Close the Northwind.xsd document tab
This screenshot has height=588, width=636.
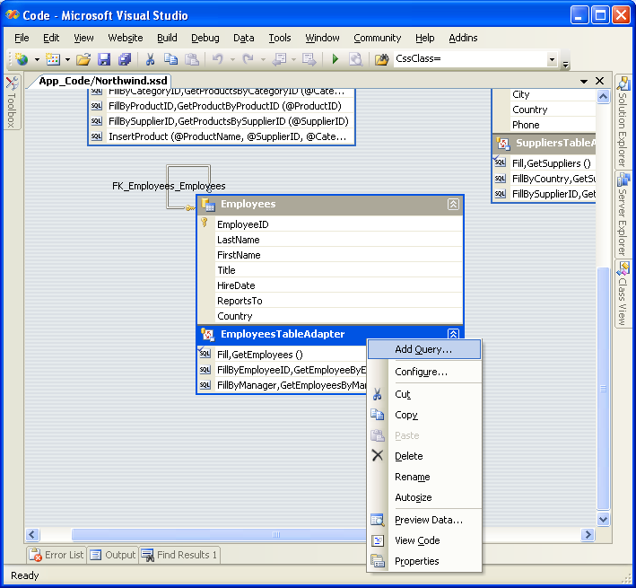[600, 81]
